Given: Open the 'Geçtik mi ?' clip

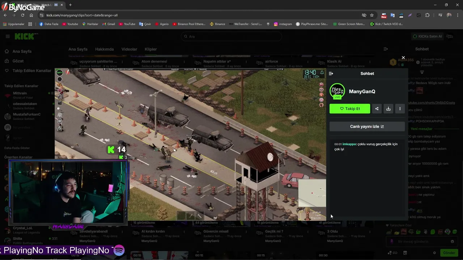Looking at the screenshot, I should pyautogui.click(x=274, y=231).
